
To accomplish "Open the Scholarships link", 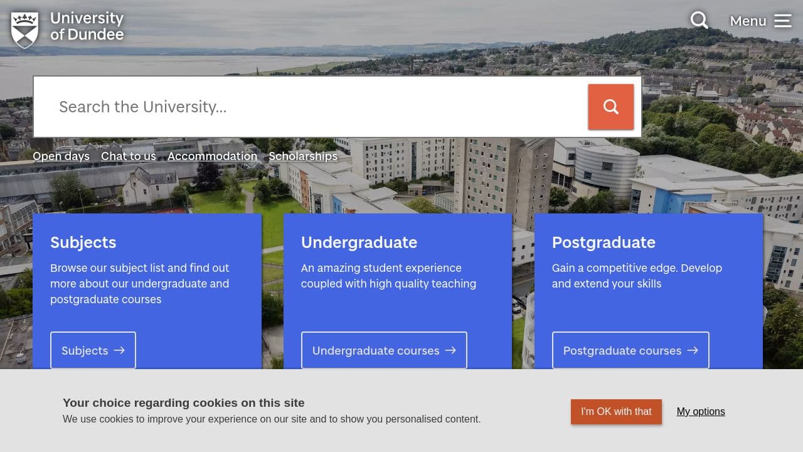I will [x=303, y=156].
